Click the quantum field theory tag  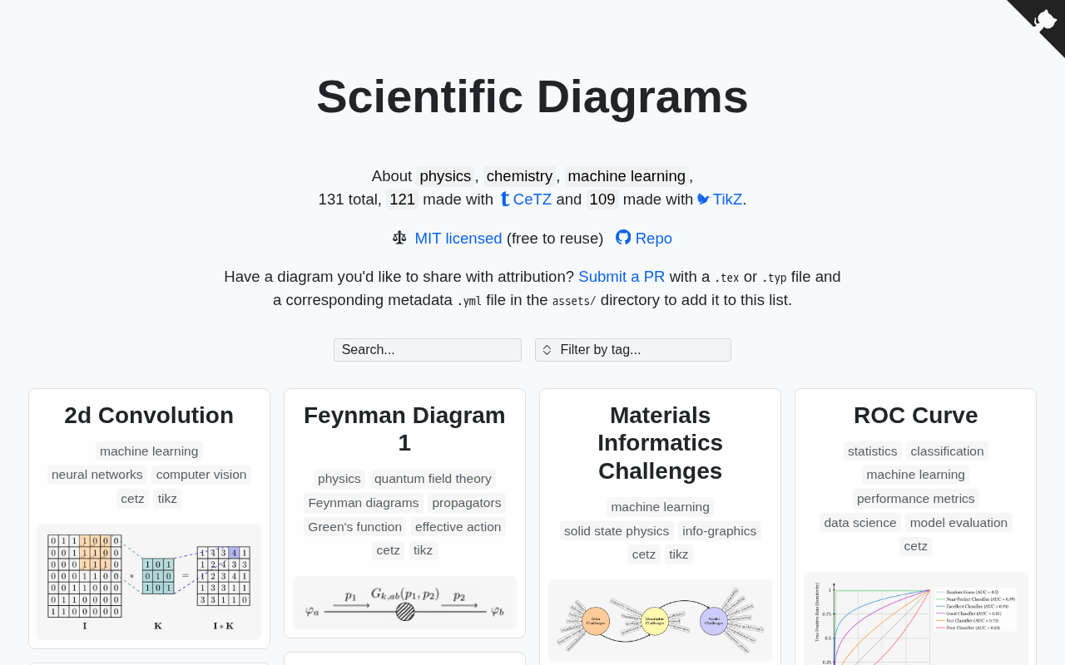pyautogui.click(x=433, y=479)
